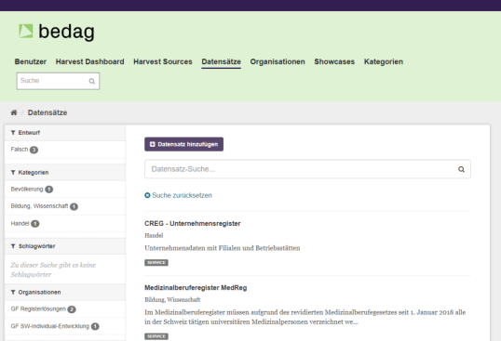Click SERVICE badge under MedReg dataset
This screenshot has width=501, height=341.
coord(156,336)
